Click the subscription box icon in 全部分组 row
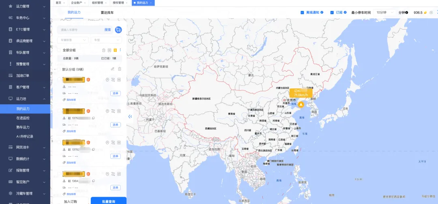The height and width of the screenshot is (204, 438). pos(109,50)
